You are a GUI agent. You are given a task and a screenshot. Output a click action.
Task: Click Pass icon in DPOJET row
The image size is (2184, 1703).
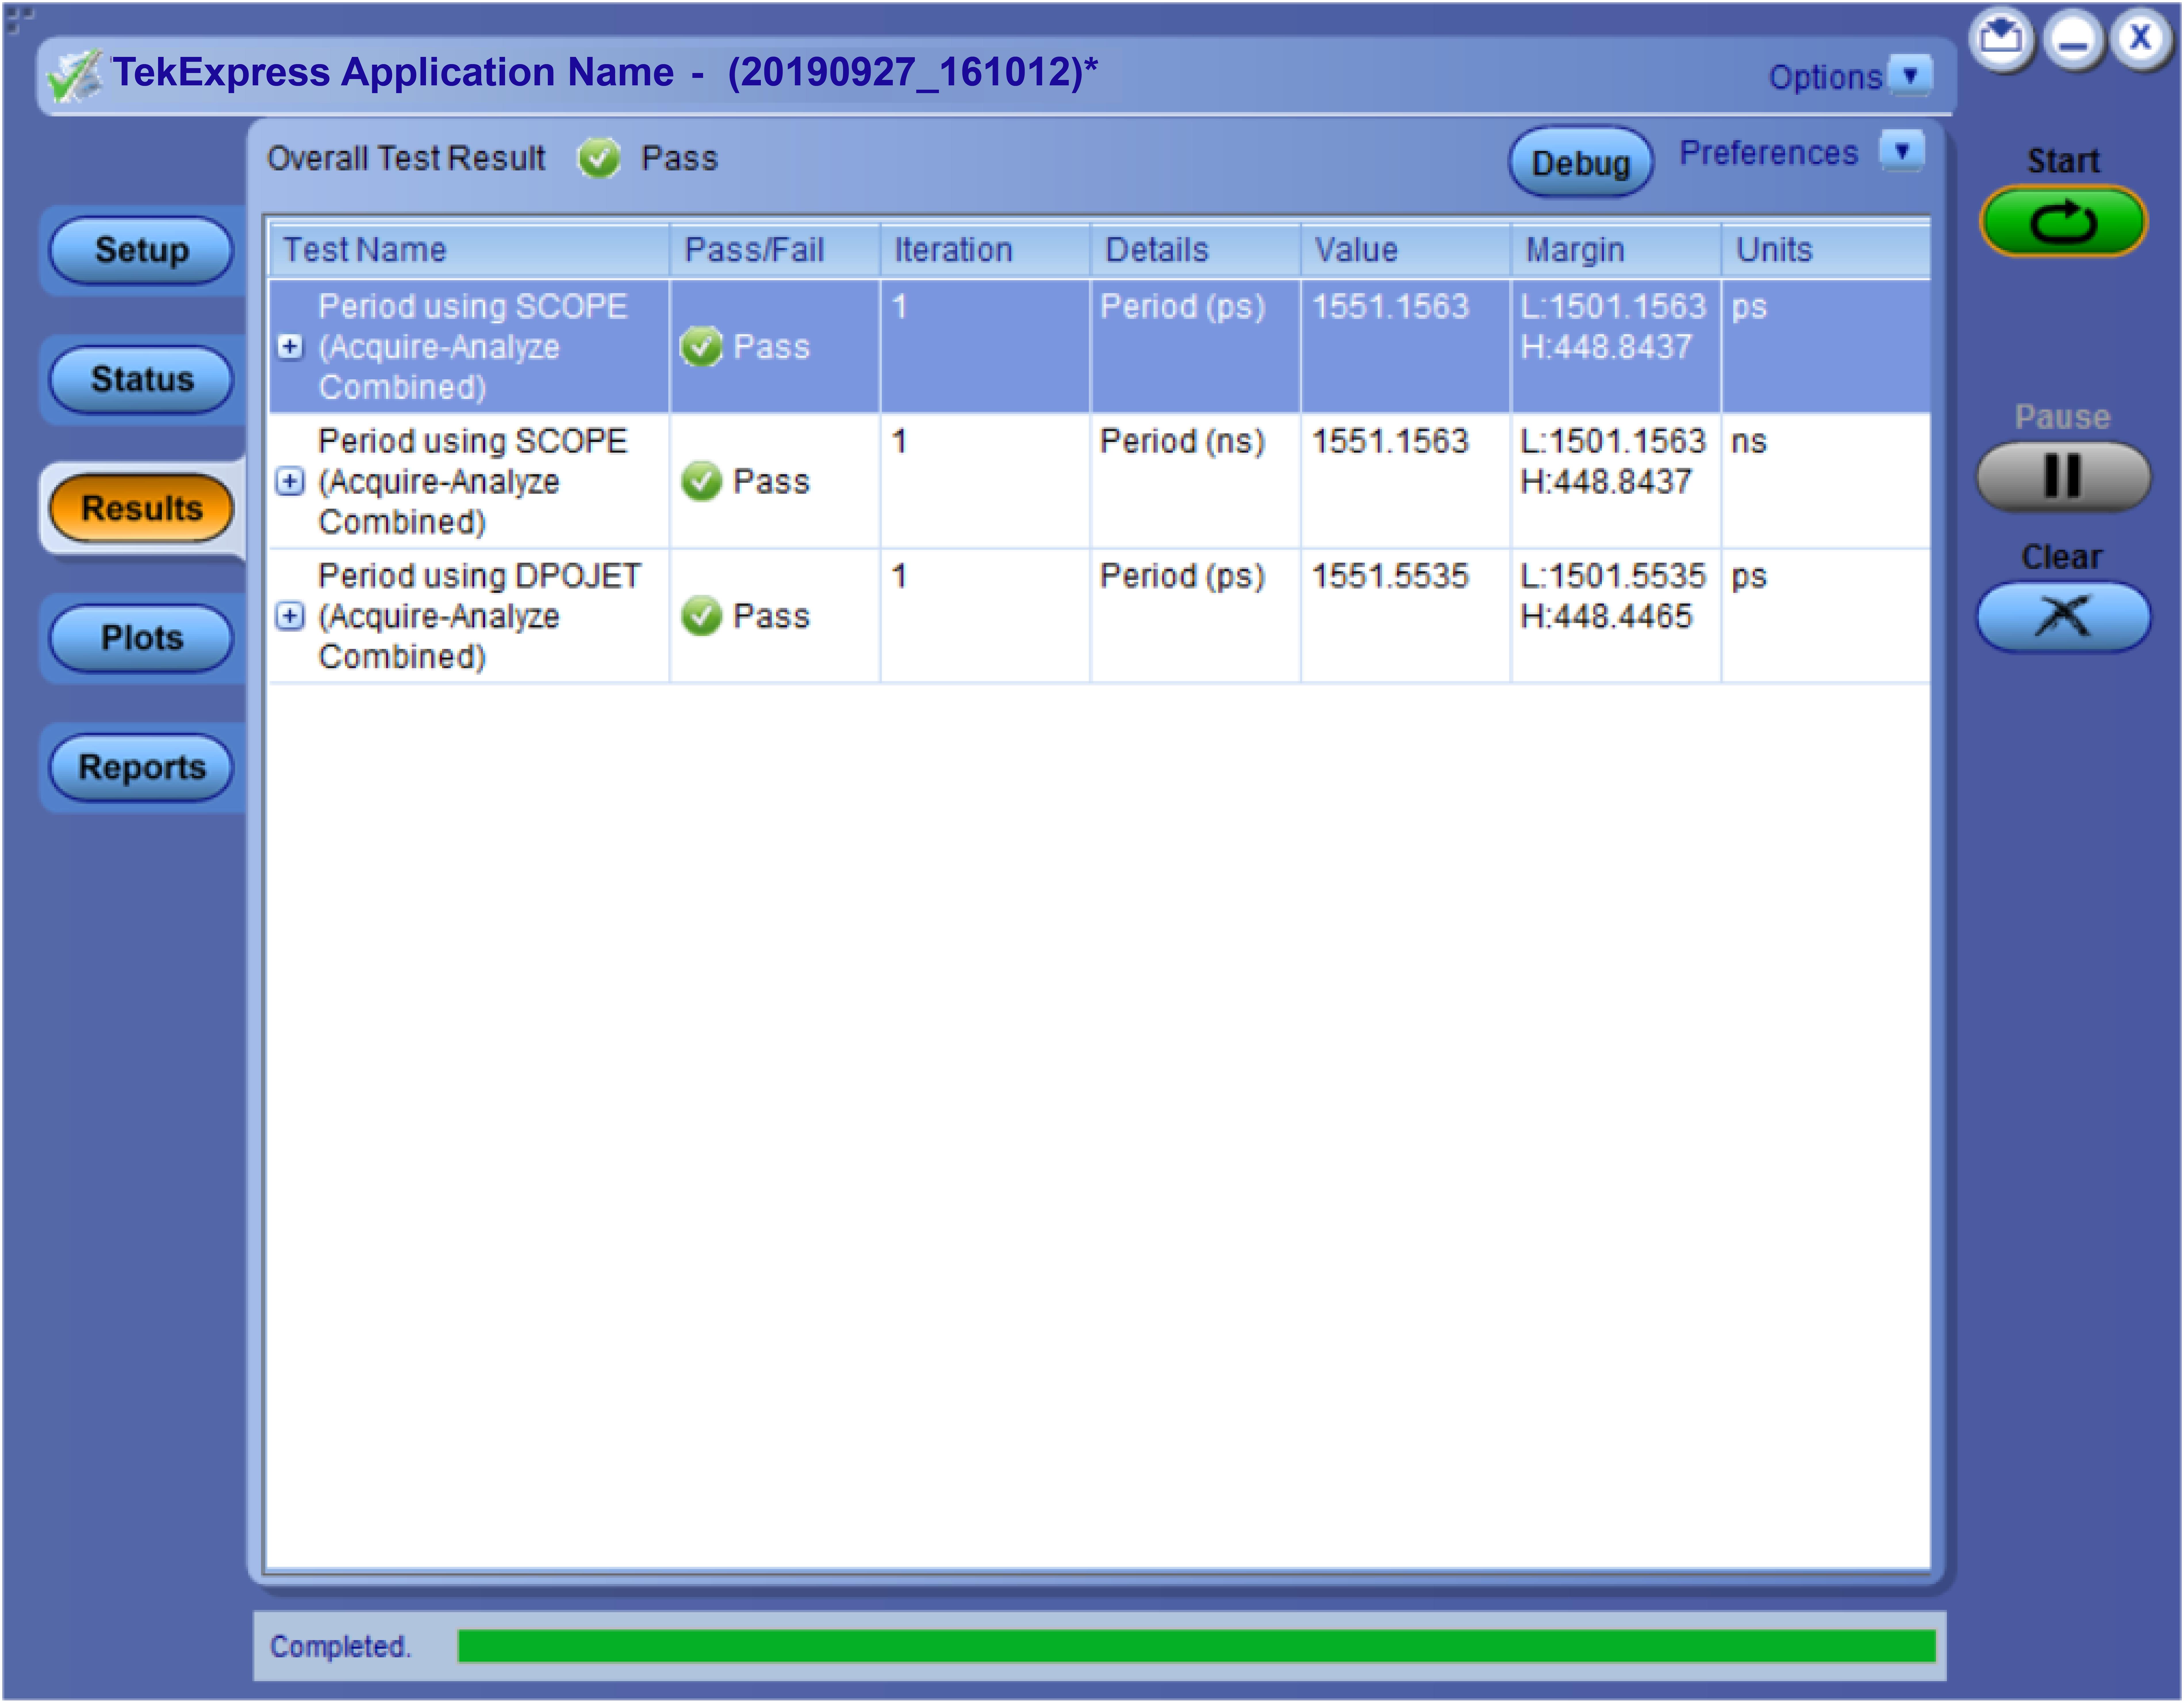(701, 616)
